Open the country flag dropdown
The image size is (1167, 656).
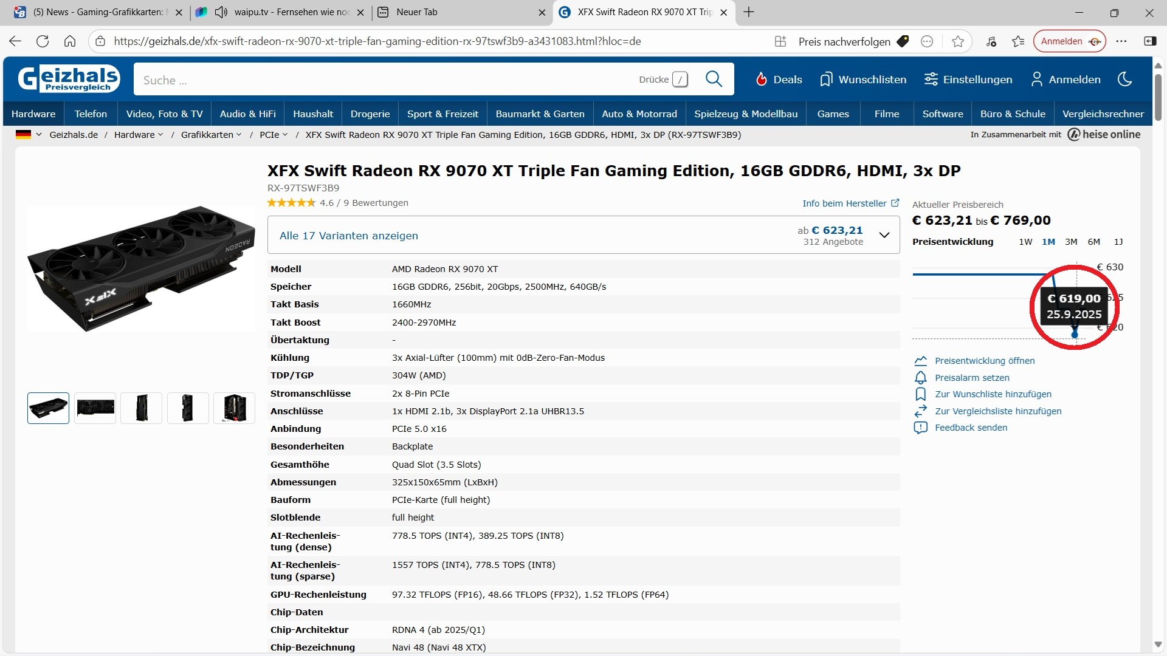[x=29, y=135]
